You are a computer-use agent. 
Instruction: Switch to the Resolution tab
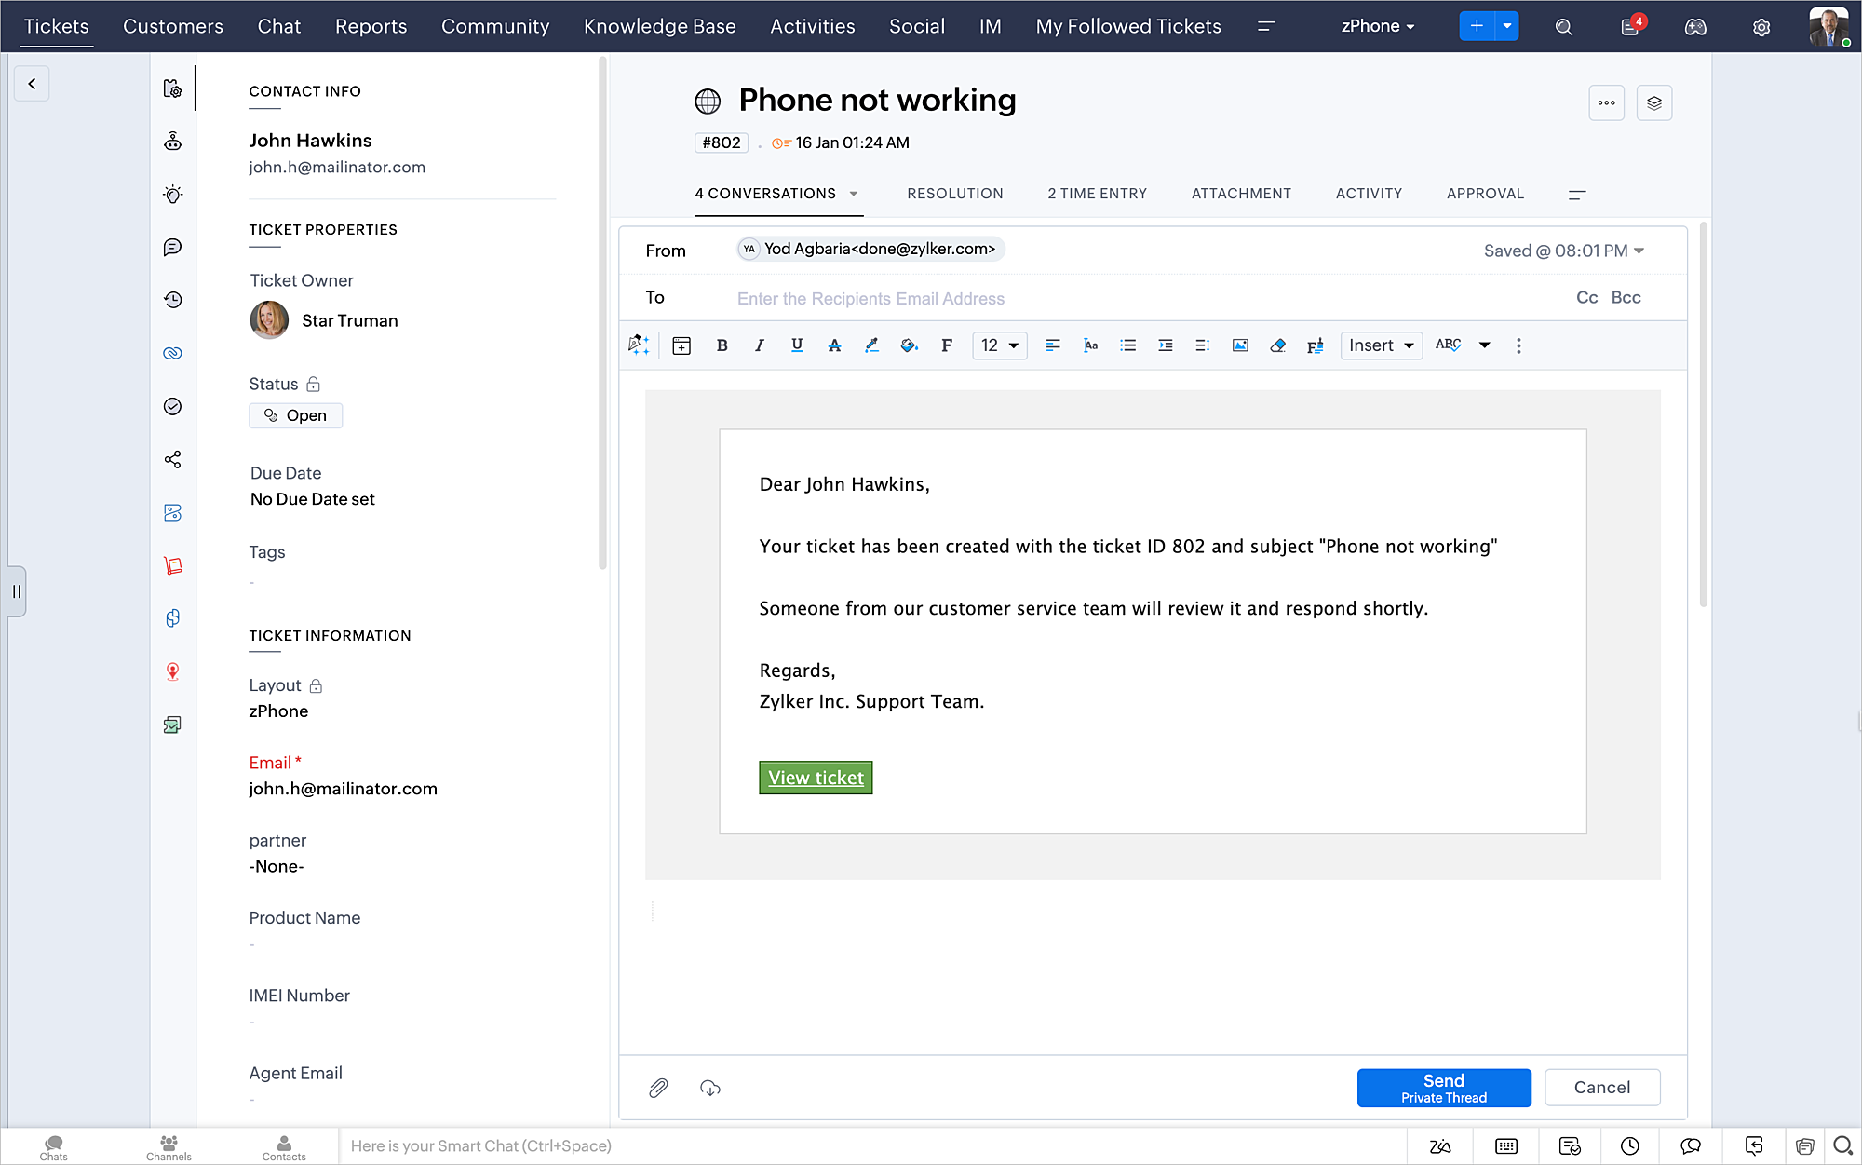[x=954, y=194]
